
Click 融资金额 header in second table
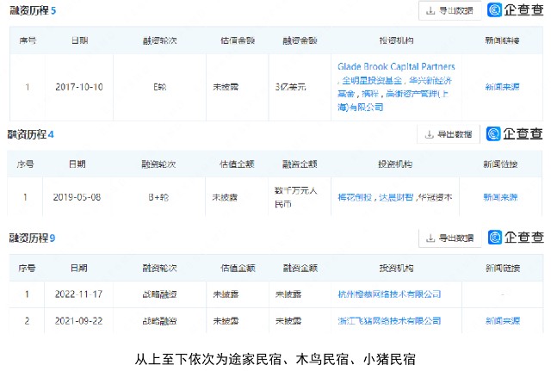click(300, 164)
